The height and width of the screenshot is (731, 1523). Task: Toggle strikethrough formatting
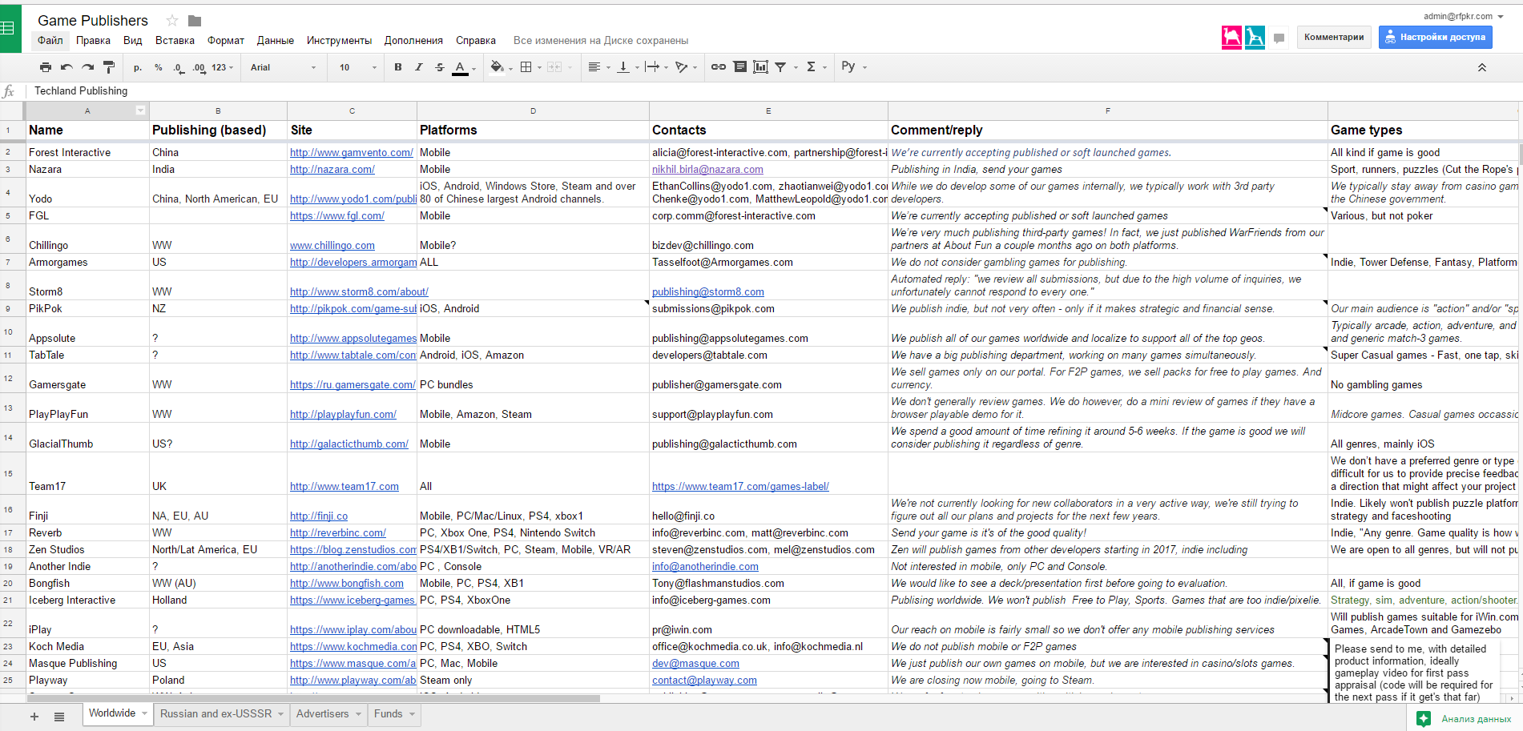[439, 67]
